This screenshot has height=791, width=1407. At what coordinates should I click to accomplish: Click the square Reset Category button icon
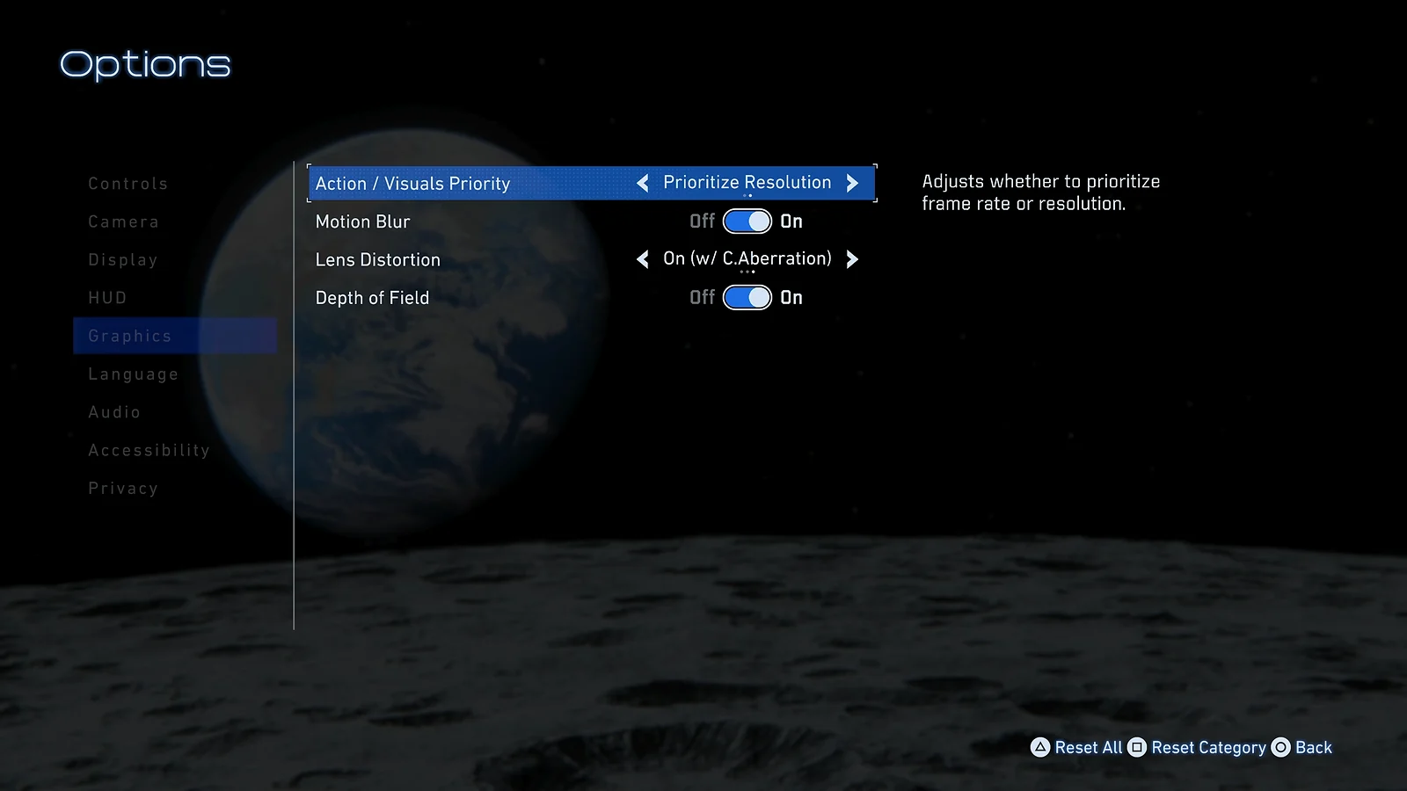pyautogui.click(x=1137, y=747)
